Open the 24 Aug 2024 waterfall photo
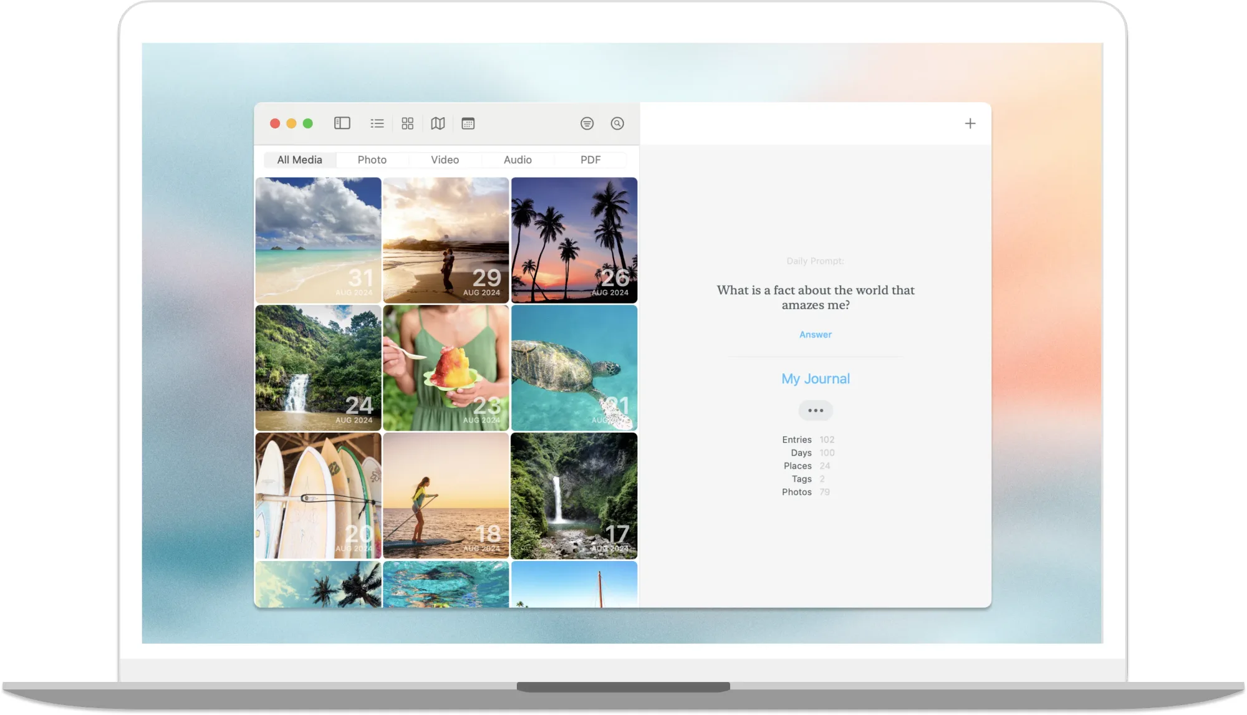 point(318,368)
